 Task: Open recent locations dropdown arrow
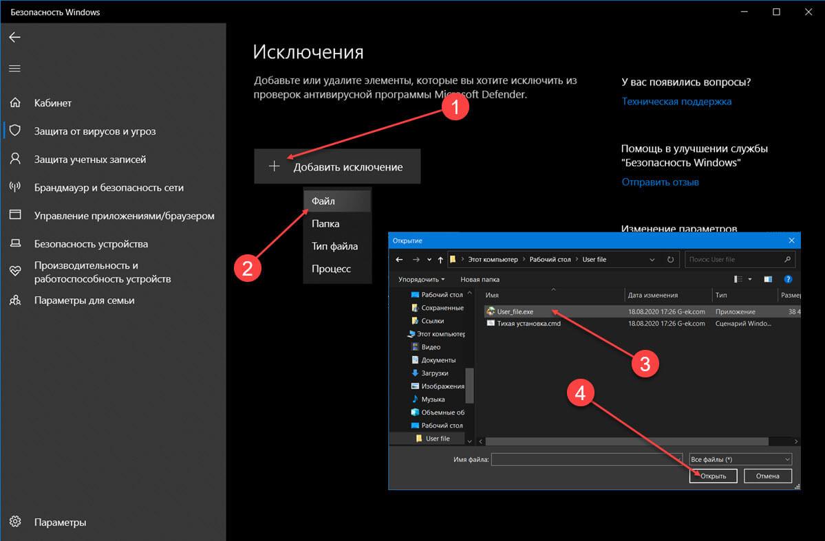(x=429, y=260)
